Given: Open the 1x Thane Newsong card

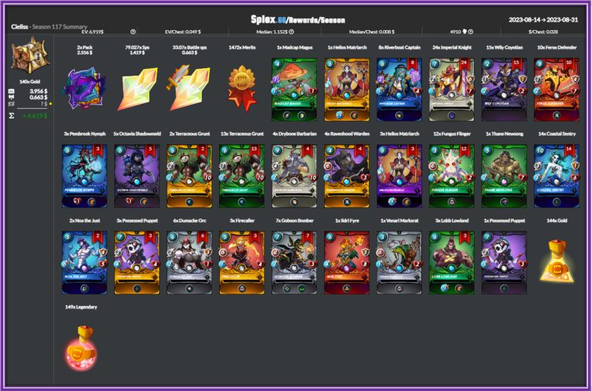Looking at the screenshot, I should click(x=504, y=176).
